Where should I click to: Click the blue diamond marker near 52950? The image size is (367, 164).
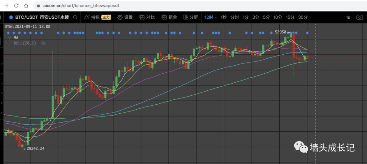tap(288, 33)
